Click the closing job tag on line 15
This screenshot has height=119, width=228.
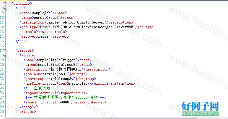[x=22, y=41]
